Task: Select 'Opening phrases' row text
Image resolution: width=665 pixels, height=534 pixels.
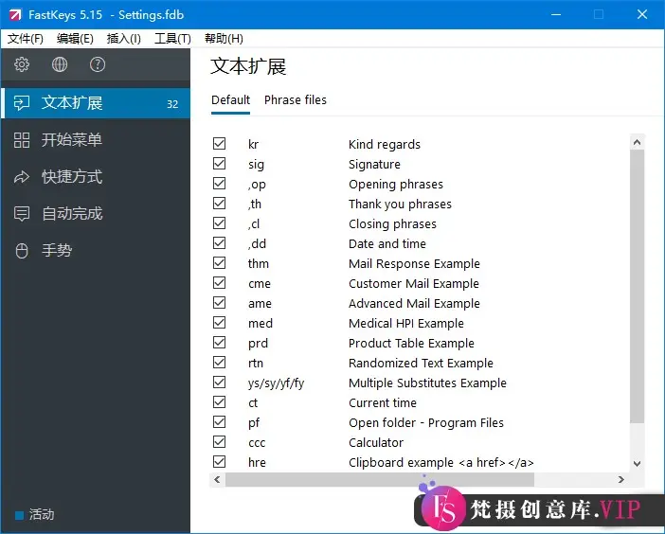Action: (396, 185)
